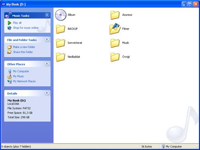200x150 pixels.
Task: Click the Music Tasks header title
Action: point(21,16)
